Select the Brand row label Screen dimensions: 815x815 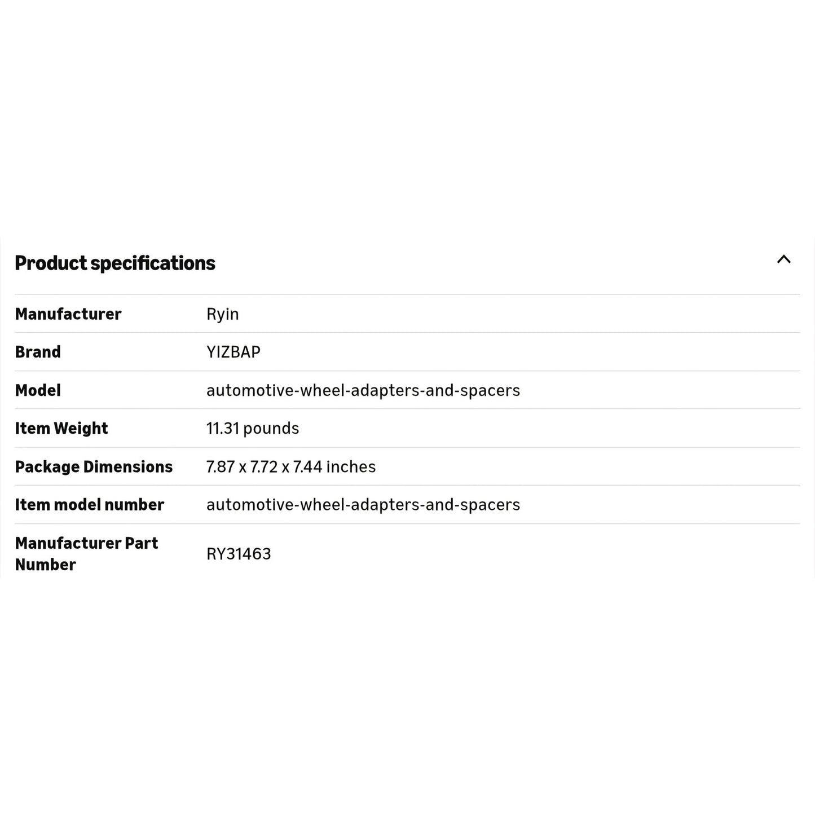[38, 352]
